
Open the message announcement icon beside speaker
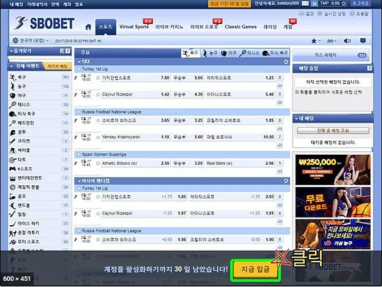click(363, 41)
